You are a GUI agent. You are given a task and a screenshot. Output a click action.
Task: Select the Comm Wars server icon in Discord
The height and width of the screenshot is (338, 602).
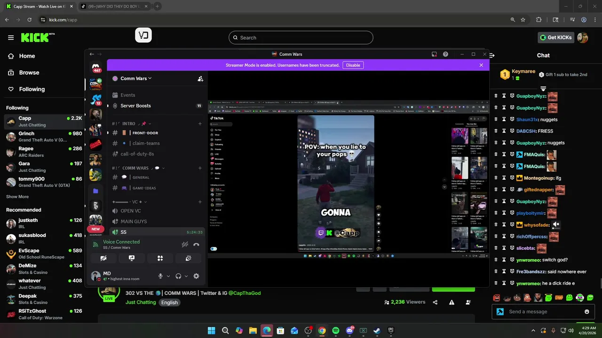tap(96, 84)
